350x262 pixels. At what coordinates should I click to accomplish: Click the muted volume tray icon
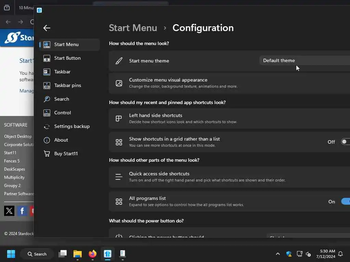[x=308, y=254]
